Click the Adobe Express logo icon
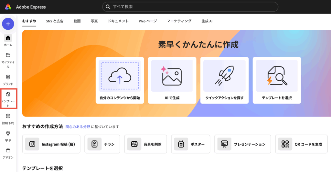Viewport: 331px width, 172px height. tap(8, 7)
